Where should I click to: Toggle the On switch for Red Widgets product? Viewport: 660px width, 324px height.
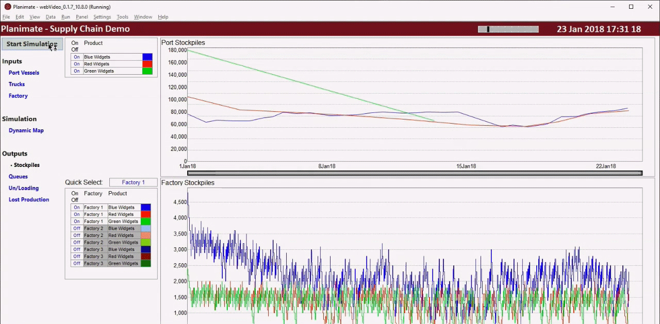point(76,64)
